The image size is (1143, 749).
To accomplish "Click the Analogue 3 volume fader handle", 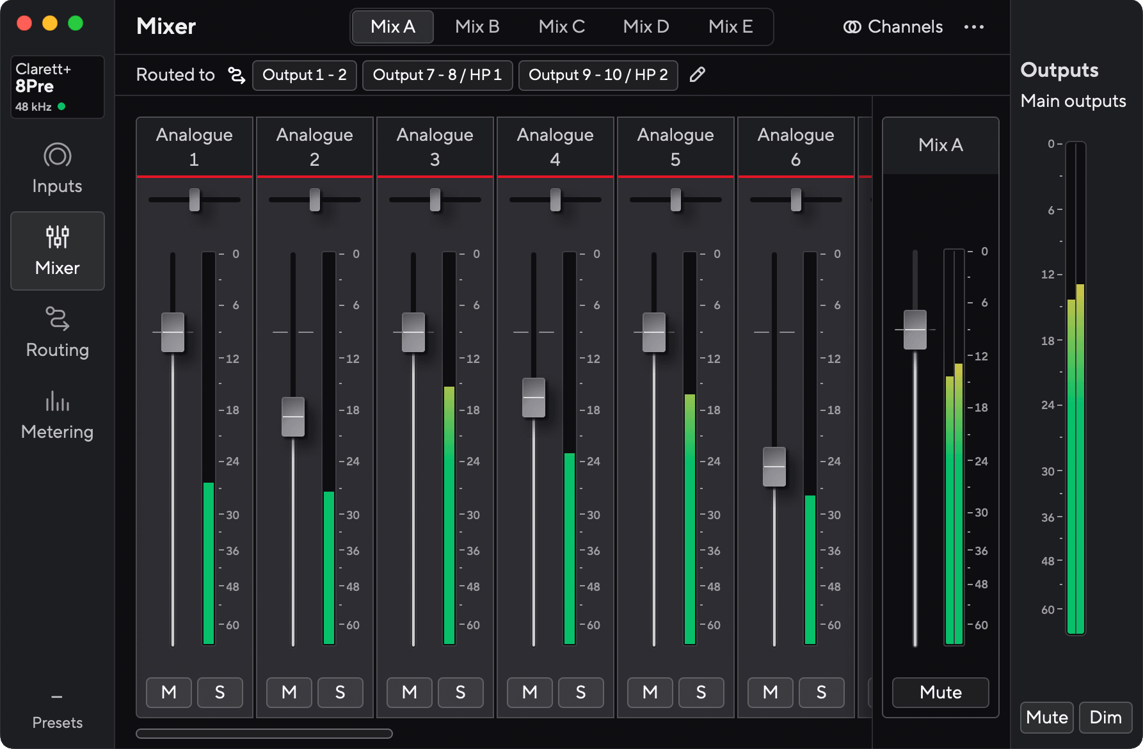I will click(x=413, y=332).
